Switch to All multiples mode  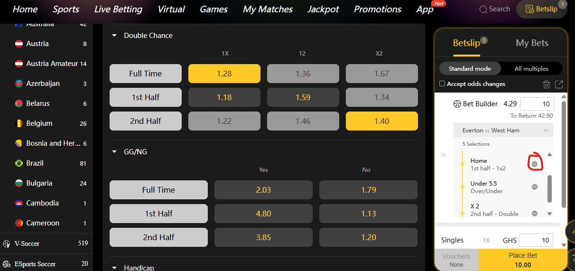pyautogui.click(x=531, y=68)
